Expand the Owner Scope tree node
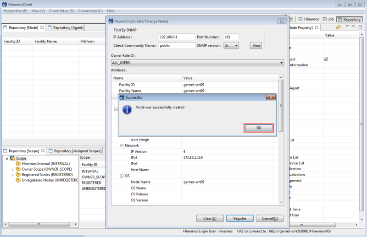The height and width of the screenshot is (237, 367). tap(13, 170)
